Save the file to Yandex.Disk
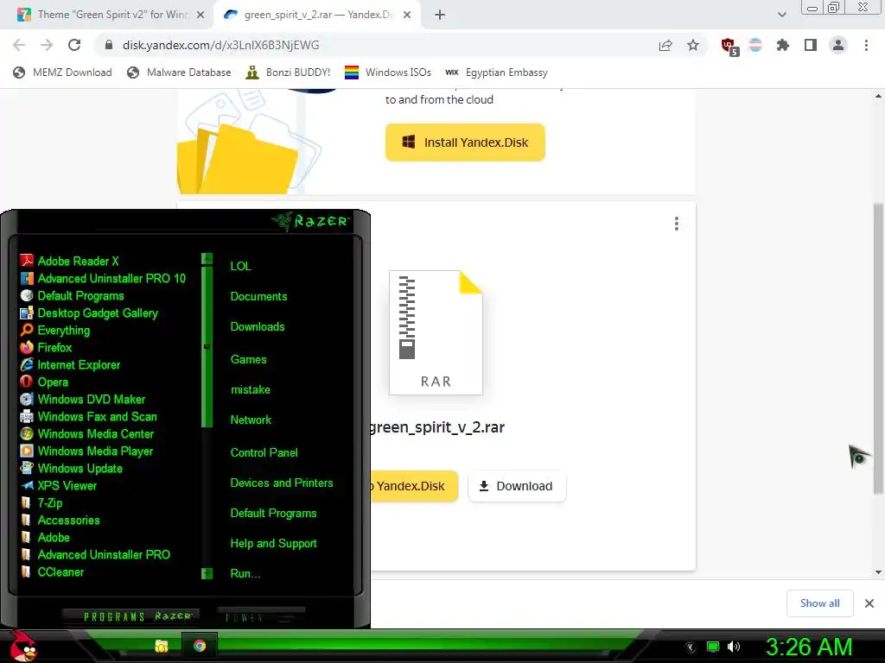Image resolution: width=885 pixels, height=663 pixels. pyautogui.click(x=413, y=486)
